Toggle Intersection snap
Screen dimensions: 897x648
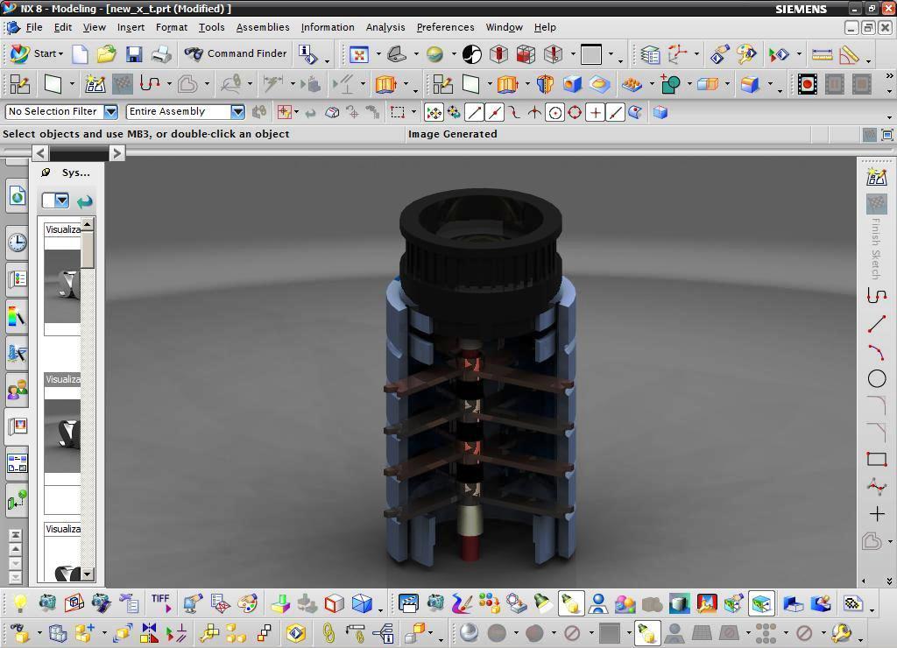tap(534, 113)
